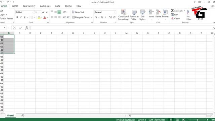The height and width of the screenshot is (121, 215).
Task: Decrease indent
Action: [x=64, y=17]
